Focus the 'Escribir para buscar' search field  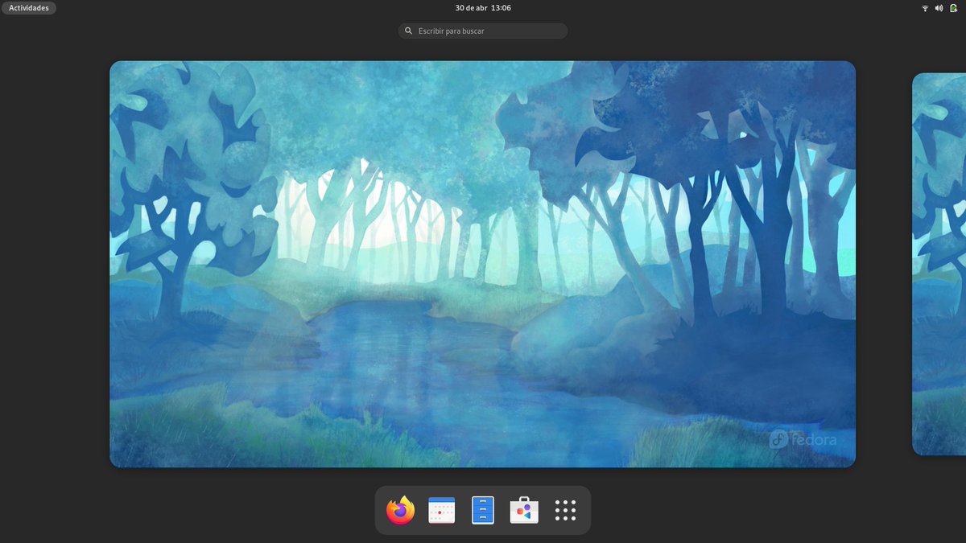[x=483, y=31]
